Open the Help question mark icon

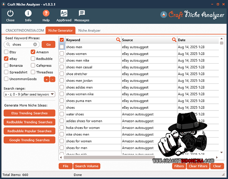tap(46, 13)
